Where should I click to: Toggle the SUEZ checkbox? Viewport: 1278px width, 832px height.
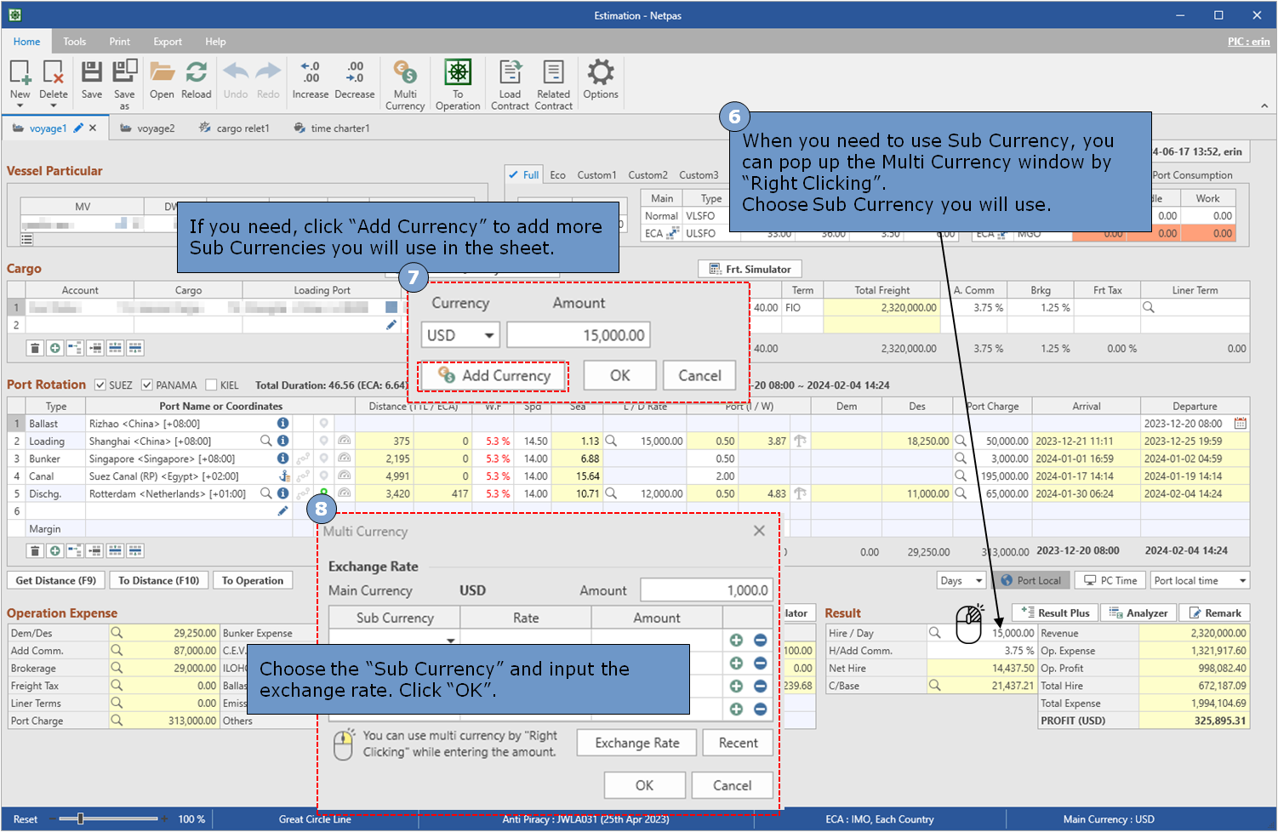[100, 385]
